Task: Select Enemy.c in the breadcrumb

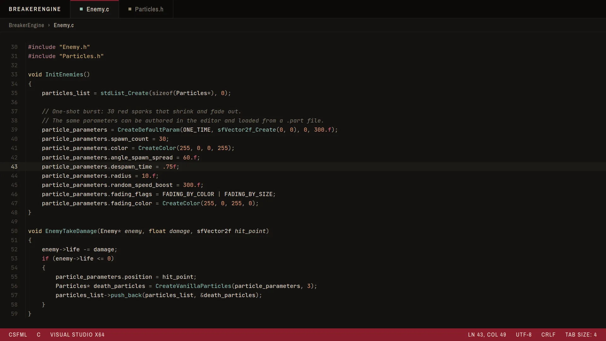Action: [x=64, y=25]
